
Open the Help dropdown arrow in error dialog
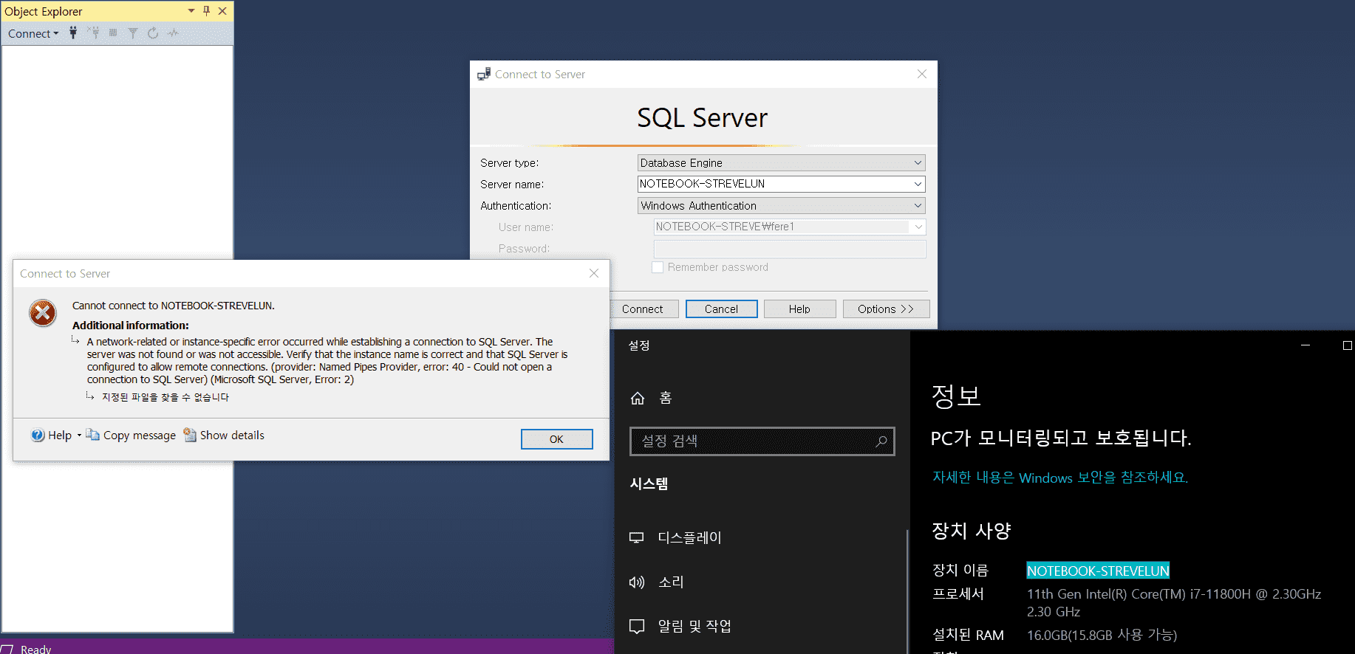point(79,436)
